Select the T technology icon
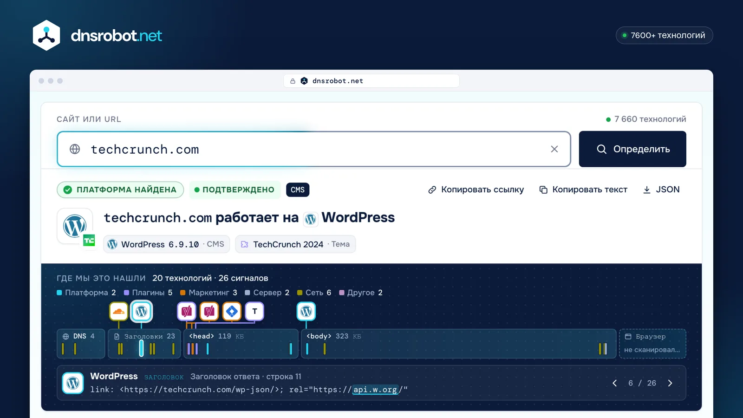Viewport: 743px width, 418px height. click(x=254, y=311)
